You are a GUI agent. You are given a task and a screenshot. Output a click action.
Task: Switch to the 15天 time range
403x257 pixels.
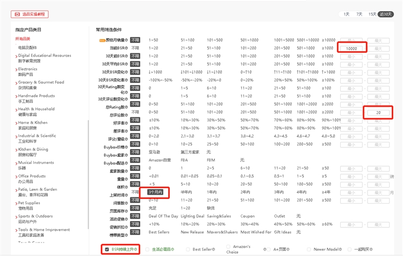(372, 14)
